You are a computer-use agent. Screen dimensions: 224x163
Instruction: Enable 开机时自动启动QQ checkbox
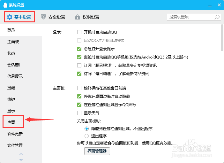pyautogui.click(x=79, y=32)
